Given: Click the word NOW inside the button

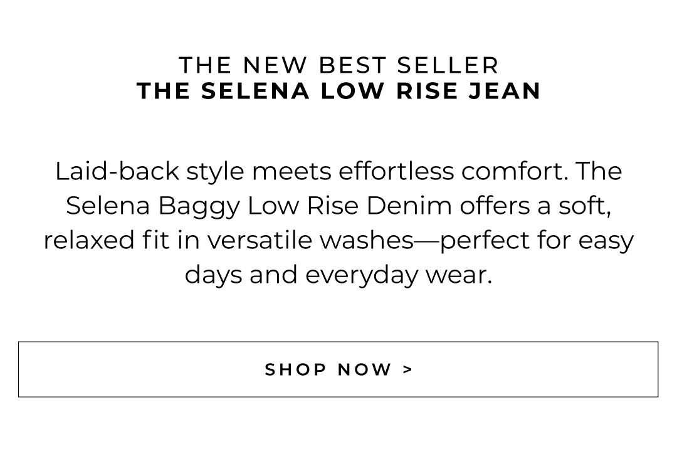Looking at the screenshot, I should 365,369.
